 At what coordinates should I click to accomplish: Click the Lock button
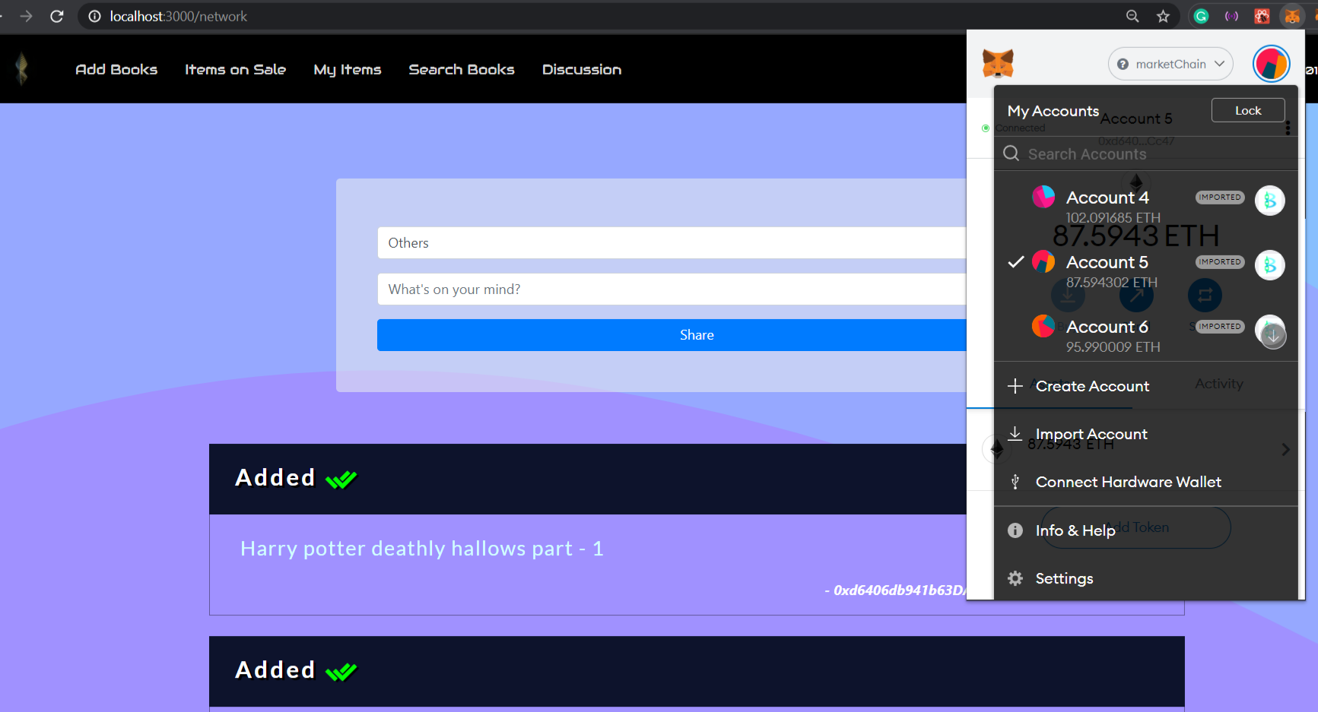click(1248, 110)
